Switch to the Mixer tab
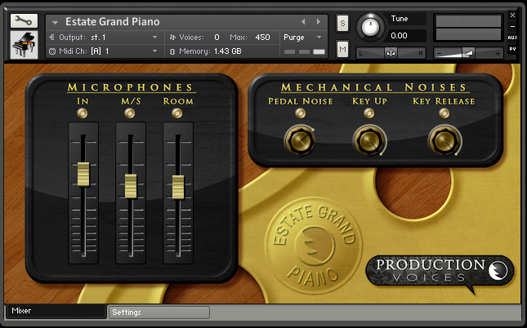 coord(56,311)
